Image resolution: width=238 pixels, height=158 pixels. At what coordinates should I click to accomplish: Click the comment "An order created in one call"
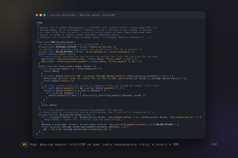(100, 86)
